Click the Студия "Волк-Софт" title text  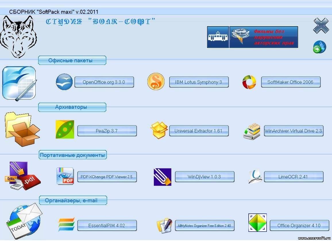tap(100, 21)
